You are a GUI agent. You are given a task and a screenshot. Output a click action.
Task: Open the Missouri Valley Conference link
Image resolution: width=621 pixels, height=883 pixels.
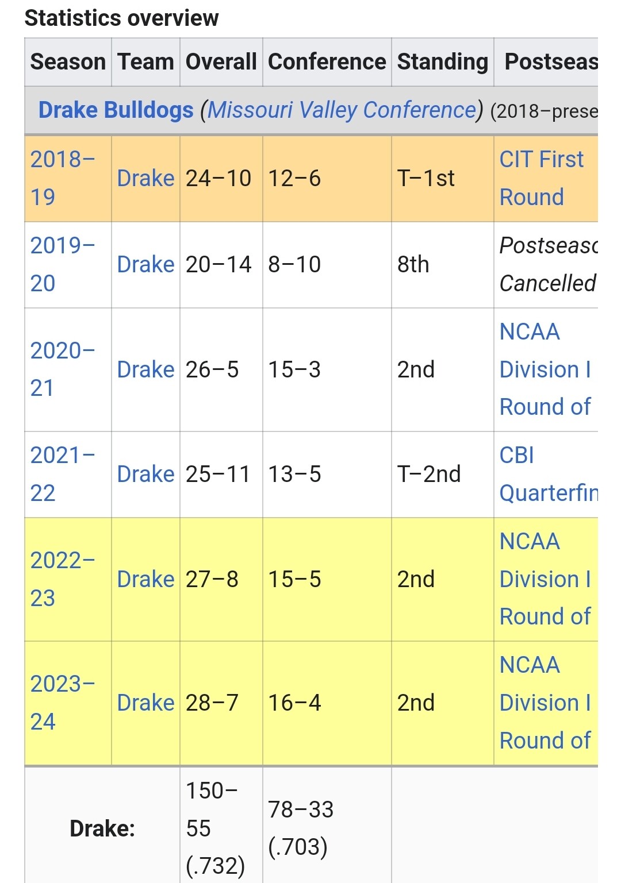[x=342, y=110]
